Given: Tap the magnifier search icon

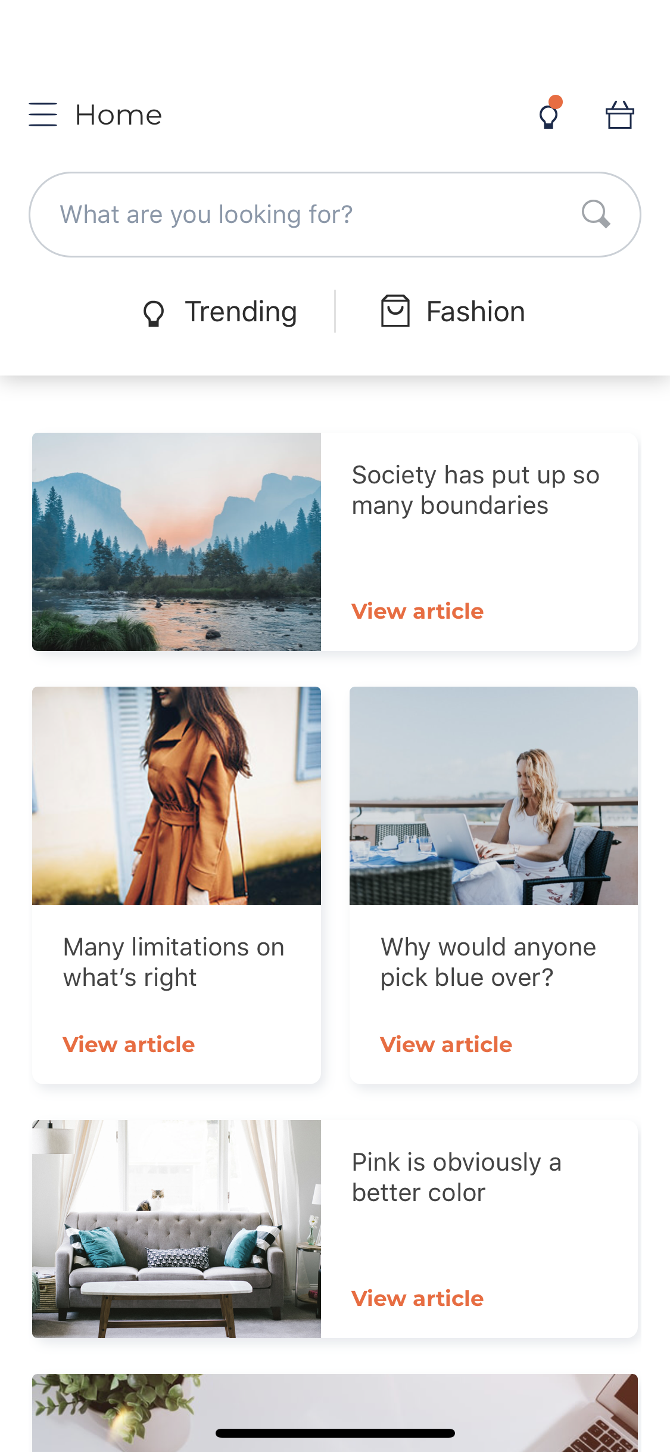Looking at the screenshot, I should coord(596,214).
